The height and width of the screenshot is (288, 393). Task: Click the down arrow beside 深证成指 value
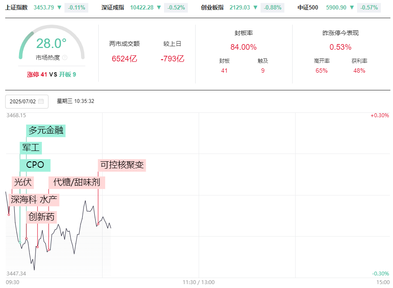[x=159, y=7]
